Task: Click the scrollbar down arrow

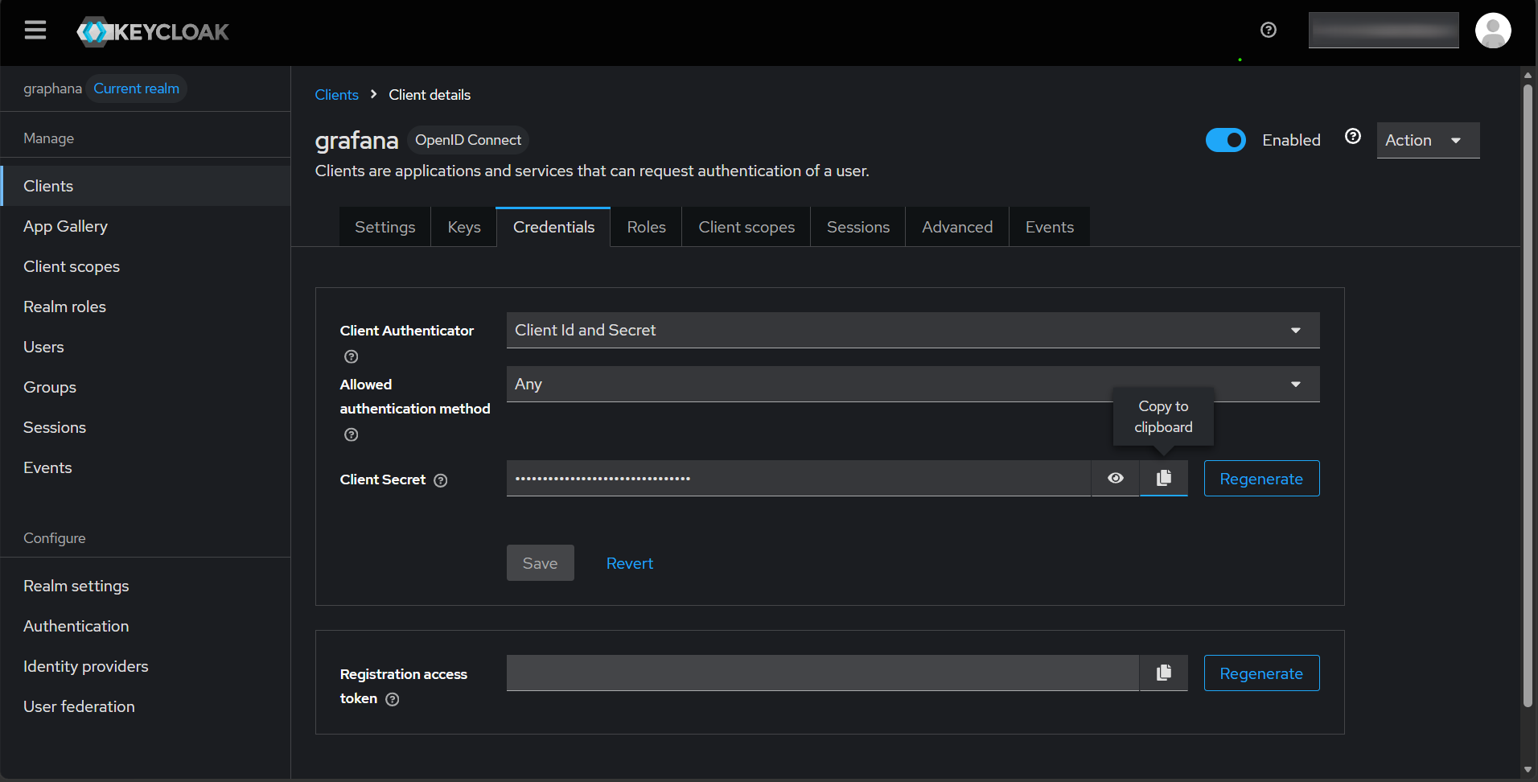Action: tap(1528, 770)
